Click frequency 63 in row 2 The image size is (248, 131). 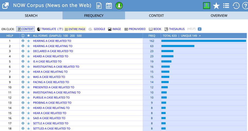click(152, 46)
